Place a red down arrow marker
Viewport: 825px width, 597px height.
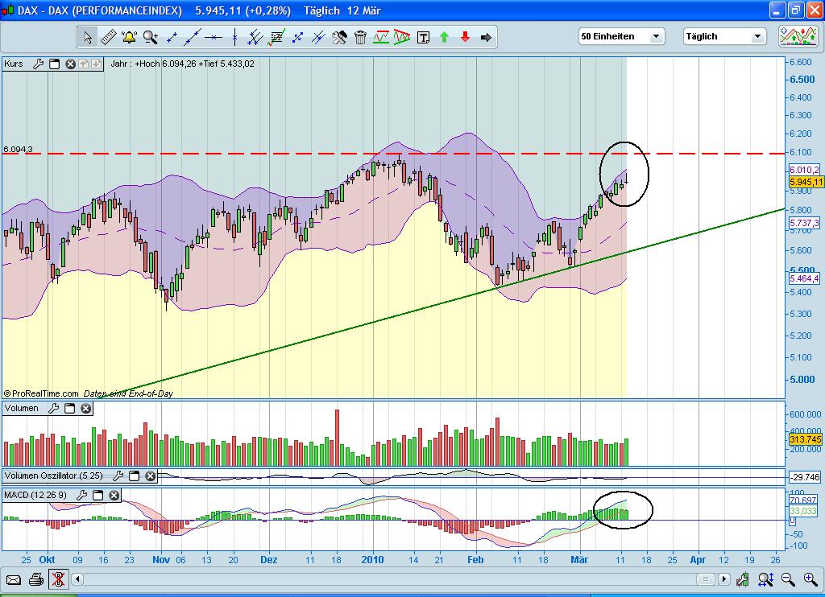(x=465, y=37)
